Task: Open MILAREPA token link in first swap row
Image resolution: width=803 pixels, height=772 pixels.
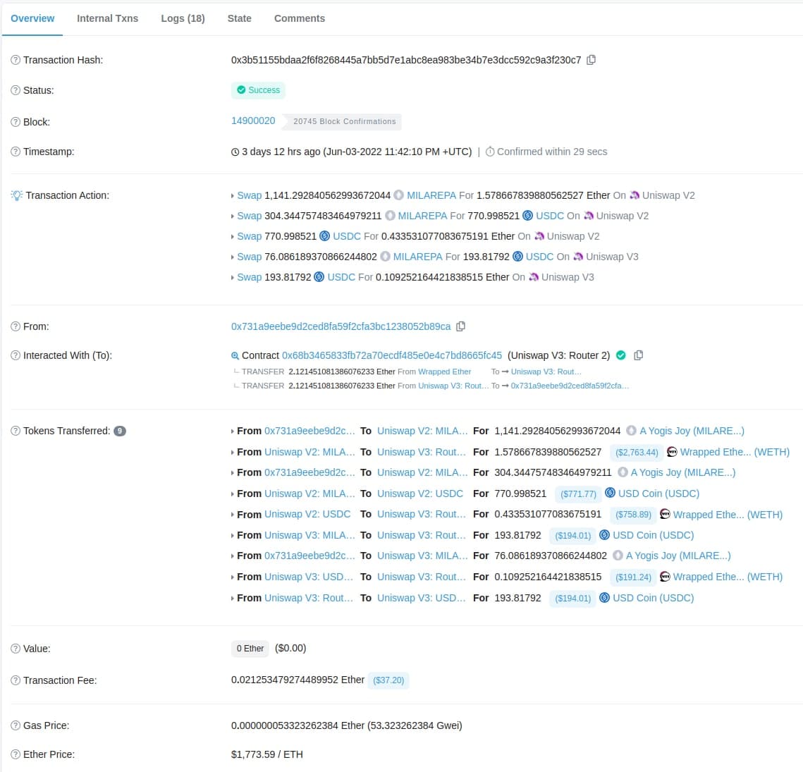Action: click(431, 195)
